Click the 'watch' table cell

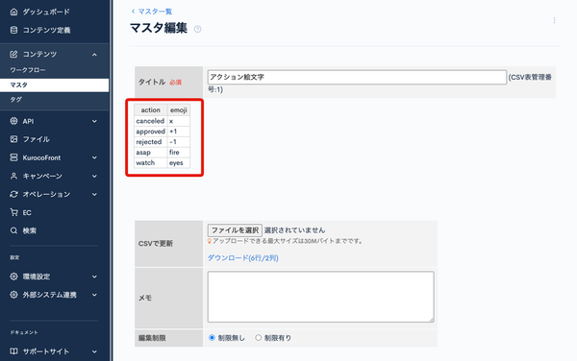pyautogui.click(x=151, y=162)
